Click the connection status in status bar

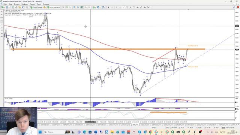pyautogui.click(x=228, y=127)
